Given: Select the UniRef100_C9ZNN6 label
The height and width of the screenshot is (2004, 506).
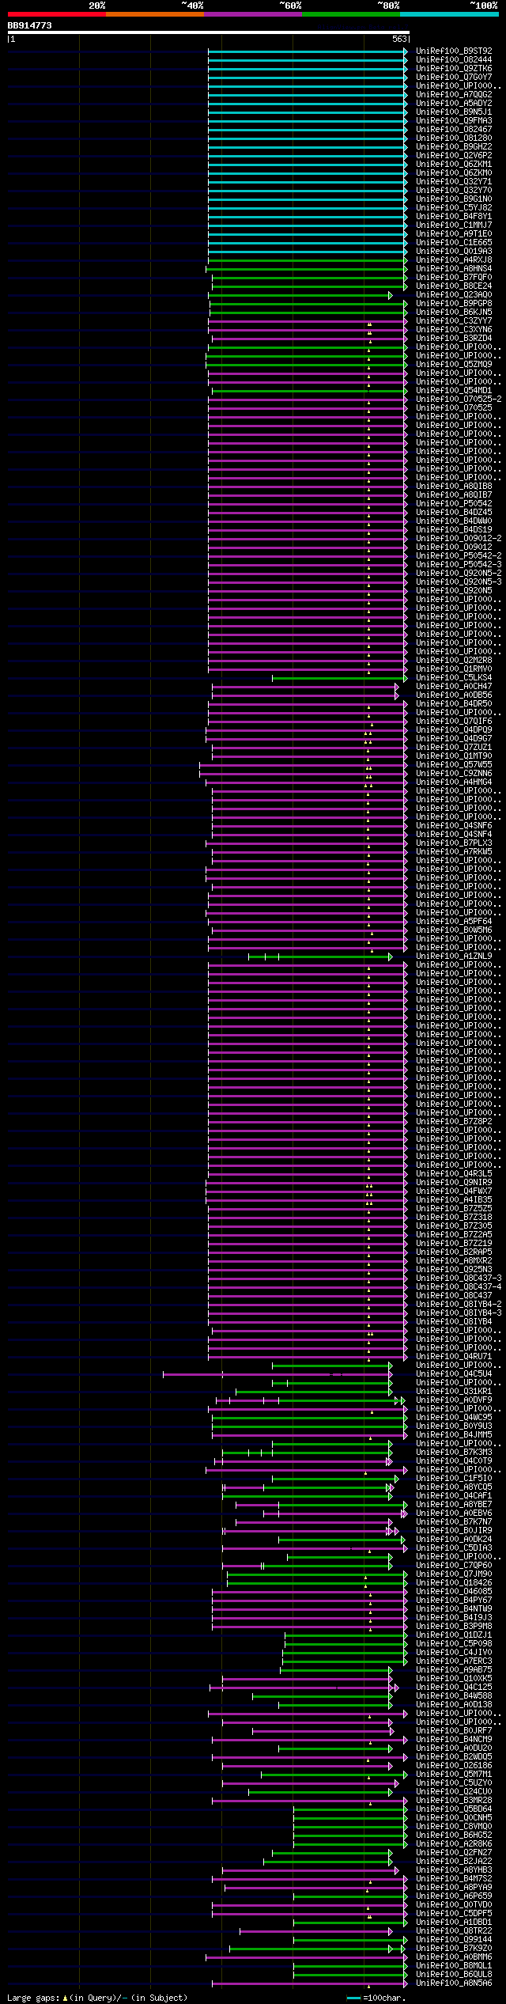Looking at the screenshot, I should [x=454, y=773].
